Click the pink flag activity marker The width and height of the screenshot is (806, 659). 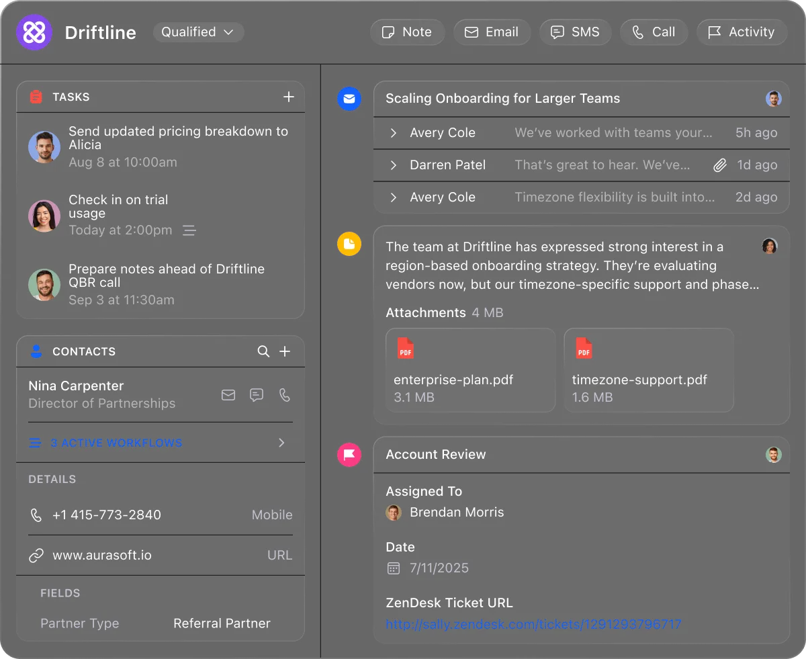(349, 455)
